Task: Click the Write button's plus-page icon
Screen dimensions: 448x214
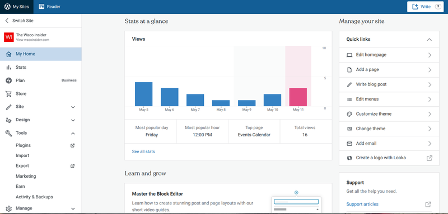Action: (x=415, y=7)
